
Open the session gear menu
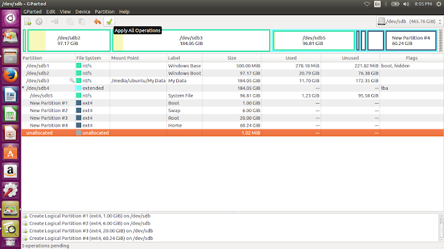coord(438,4)
